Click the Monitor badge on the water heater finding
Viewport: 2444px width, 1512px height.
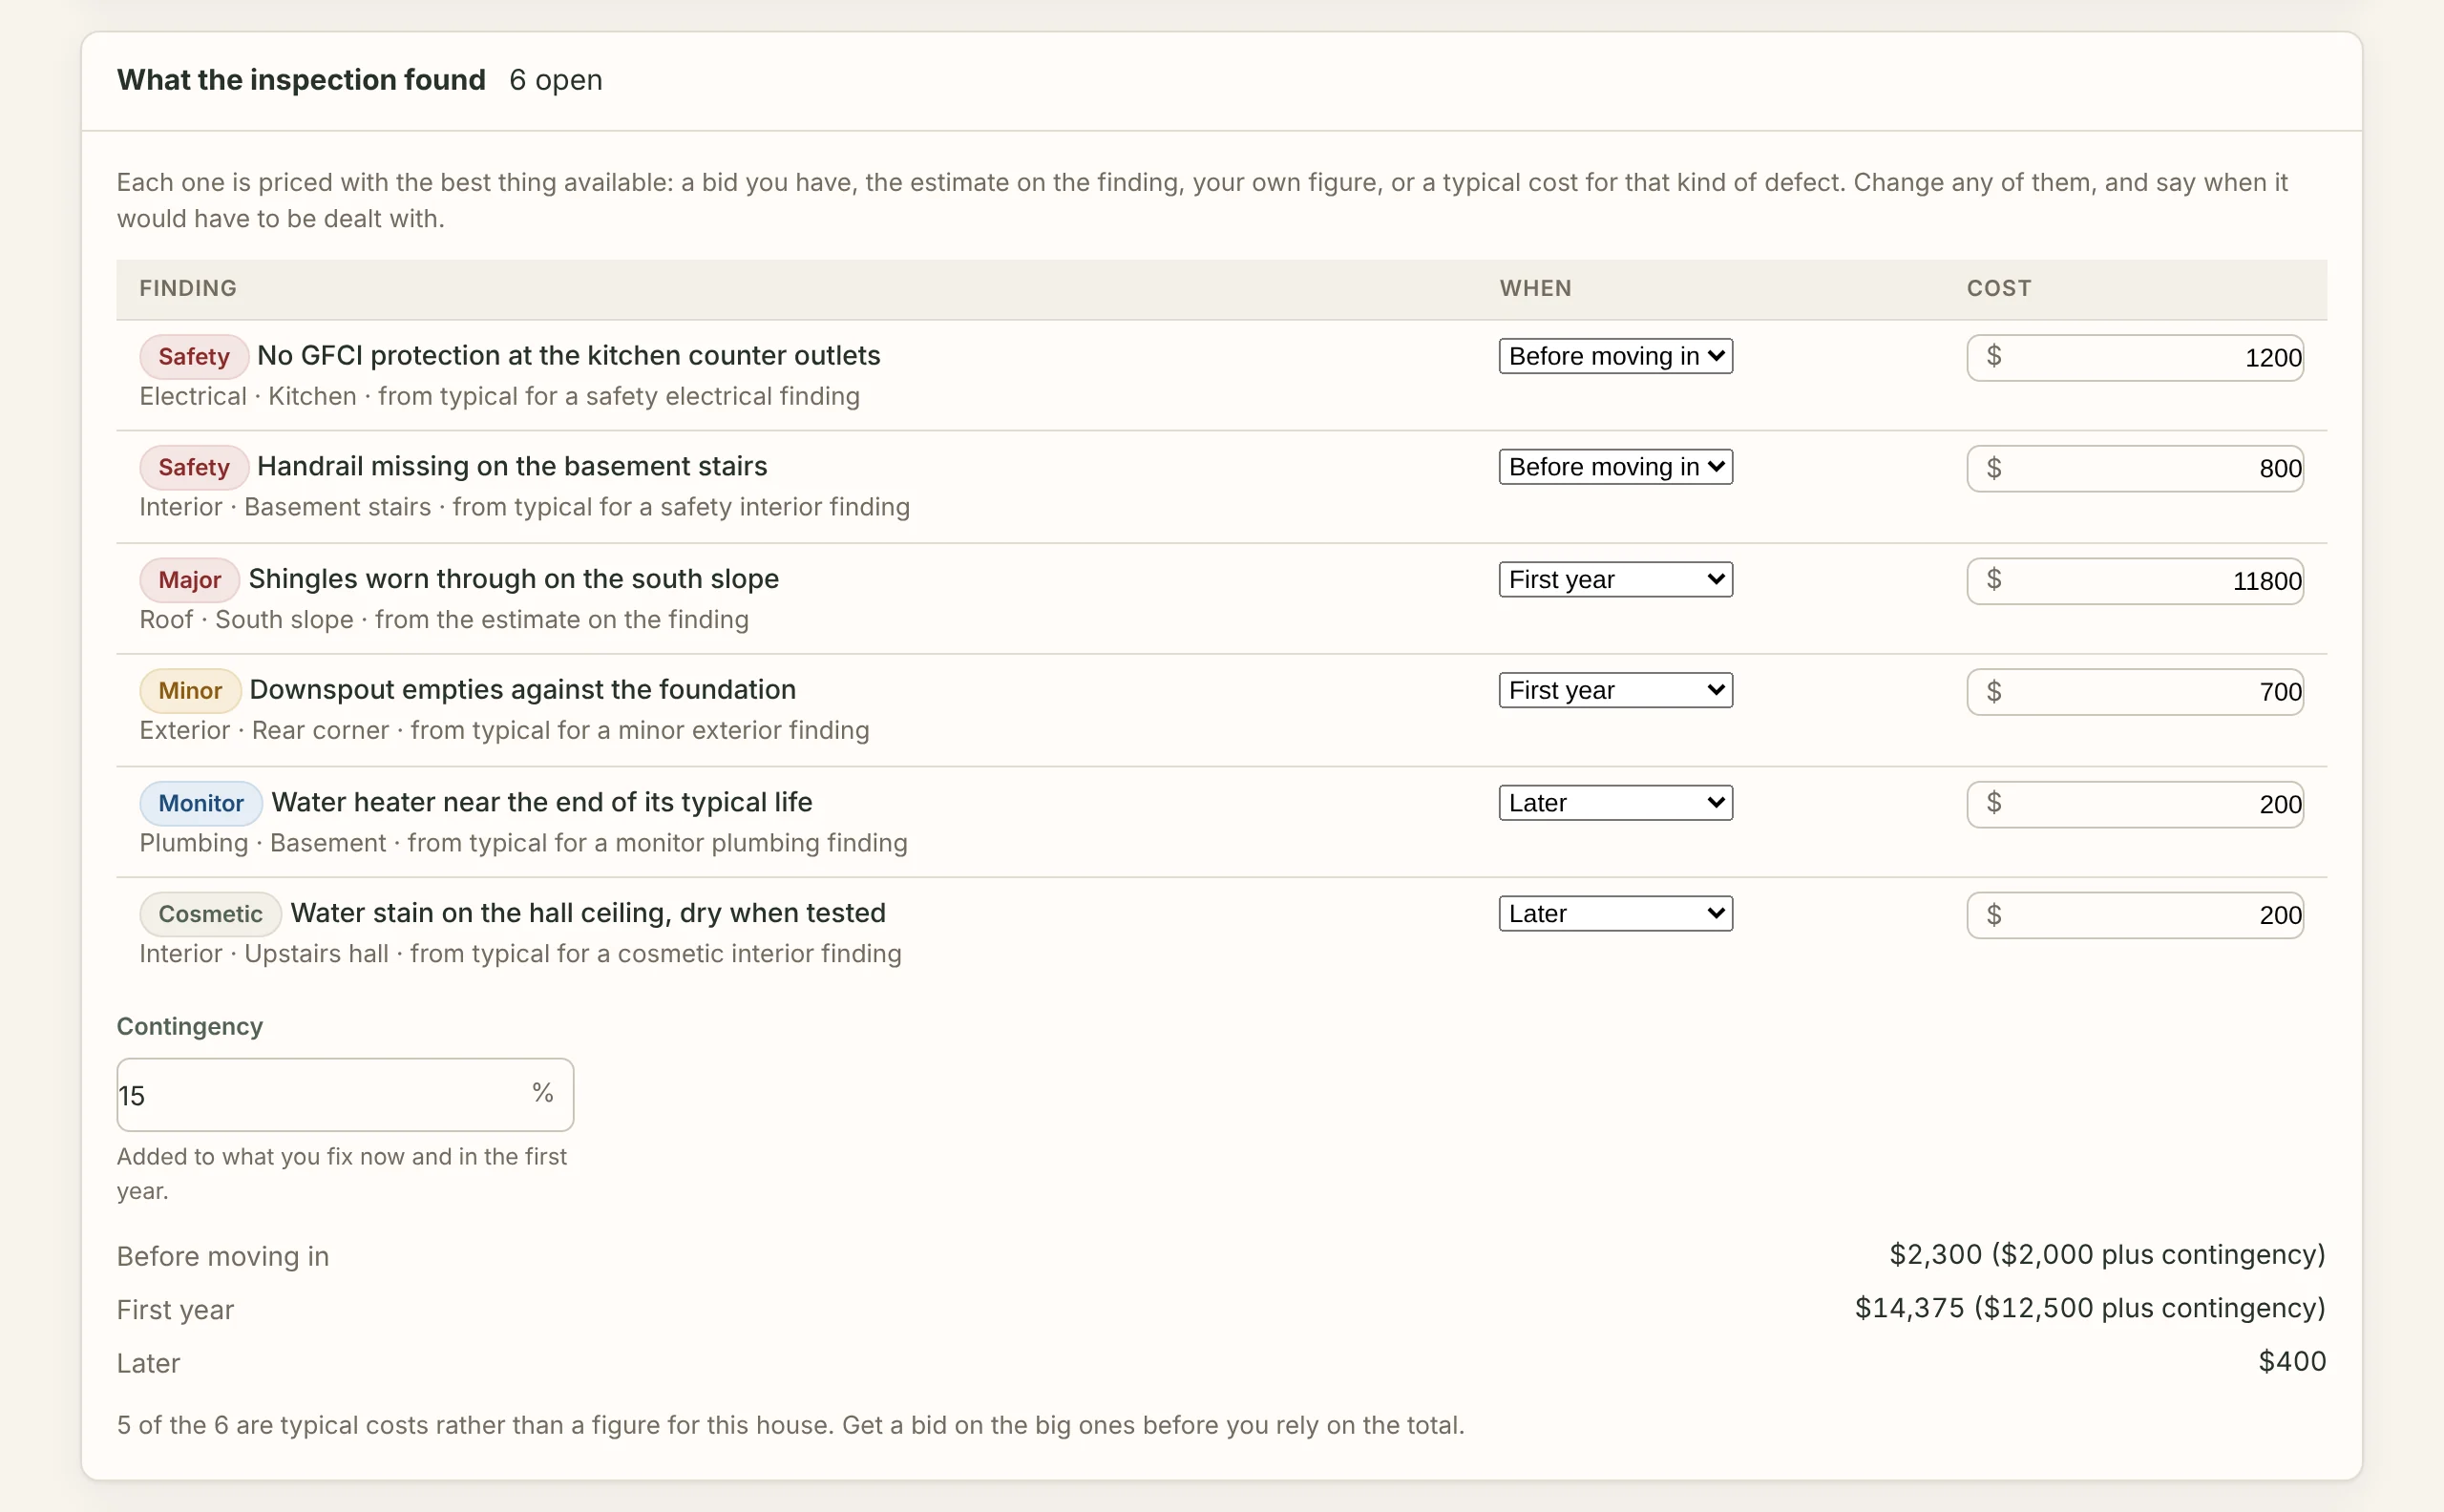point(201,804)
